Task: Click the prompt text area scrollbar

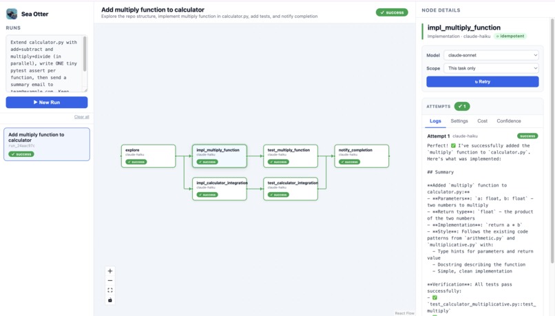Action: coord(85,54)
